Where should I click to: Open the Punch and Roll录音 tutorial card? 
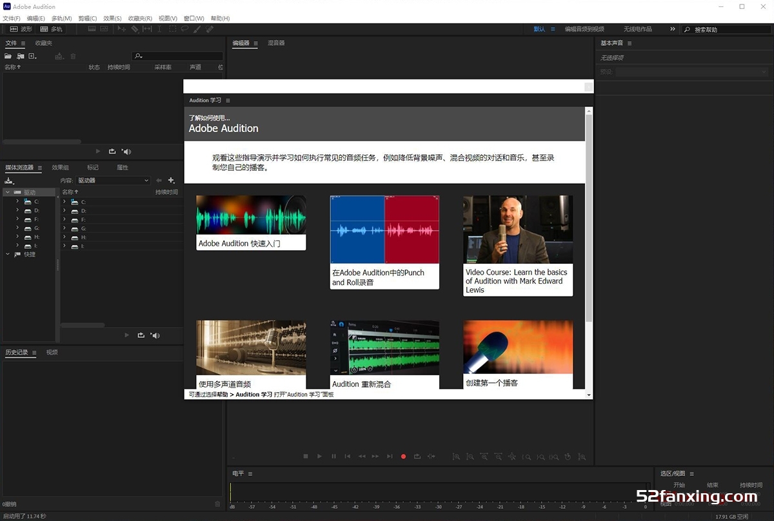tap(384, 242)
